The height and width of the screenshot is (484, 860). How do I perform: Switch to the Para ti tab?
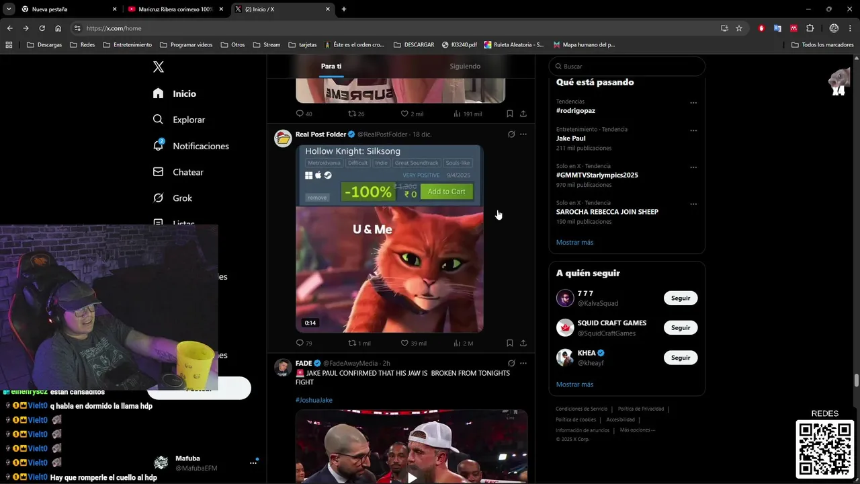click(x=331, y=66)
